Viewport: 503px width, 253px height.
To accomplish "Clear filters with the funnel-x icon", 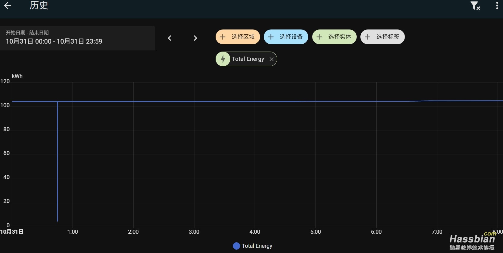I will (x=475, y=6).
